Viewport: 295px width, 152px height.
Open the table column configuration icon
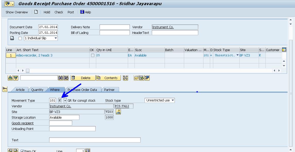[x=284, y=50]
